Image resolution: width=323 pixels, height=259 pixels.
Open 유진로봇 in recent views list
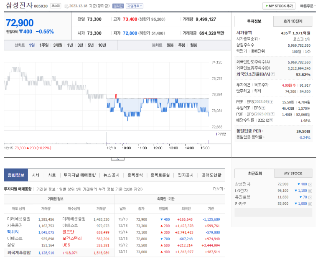pyautogui.click(x=243, y=197)
